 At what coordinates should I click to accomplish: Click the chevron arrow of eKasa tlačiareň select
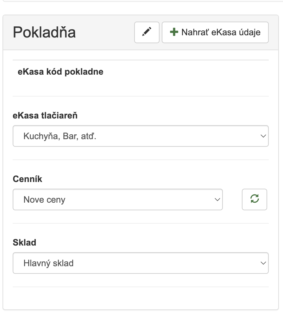coord(263,136)
